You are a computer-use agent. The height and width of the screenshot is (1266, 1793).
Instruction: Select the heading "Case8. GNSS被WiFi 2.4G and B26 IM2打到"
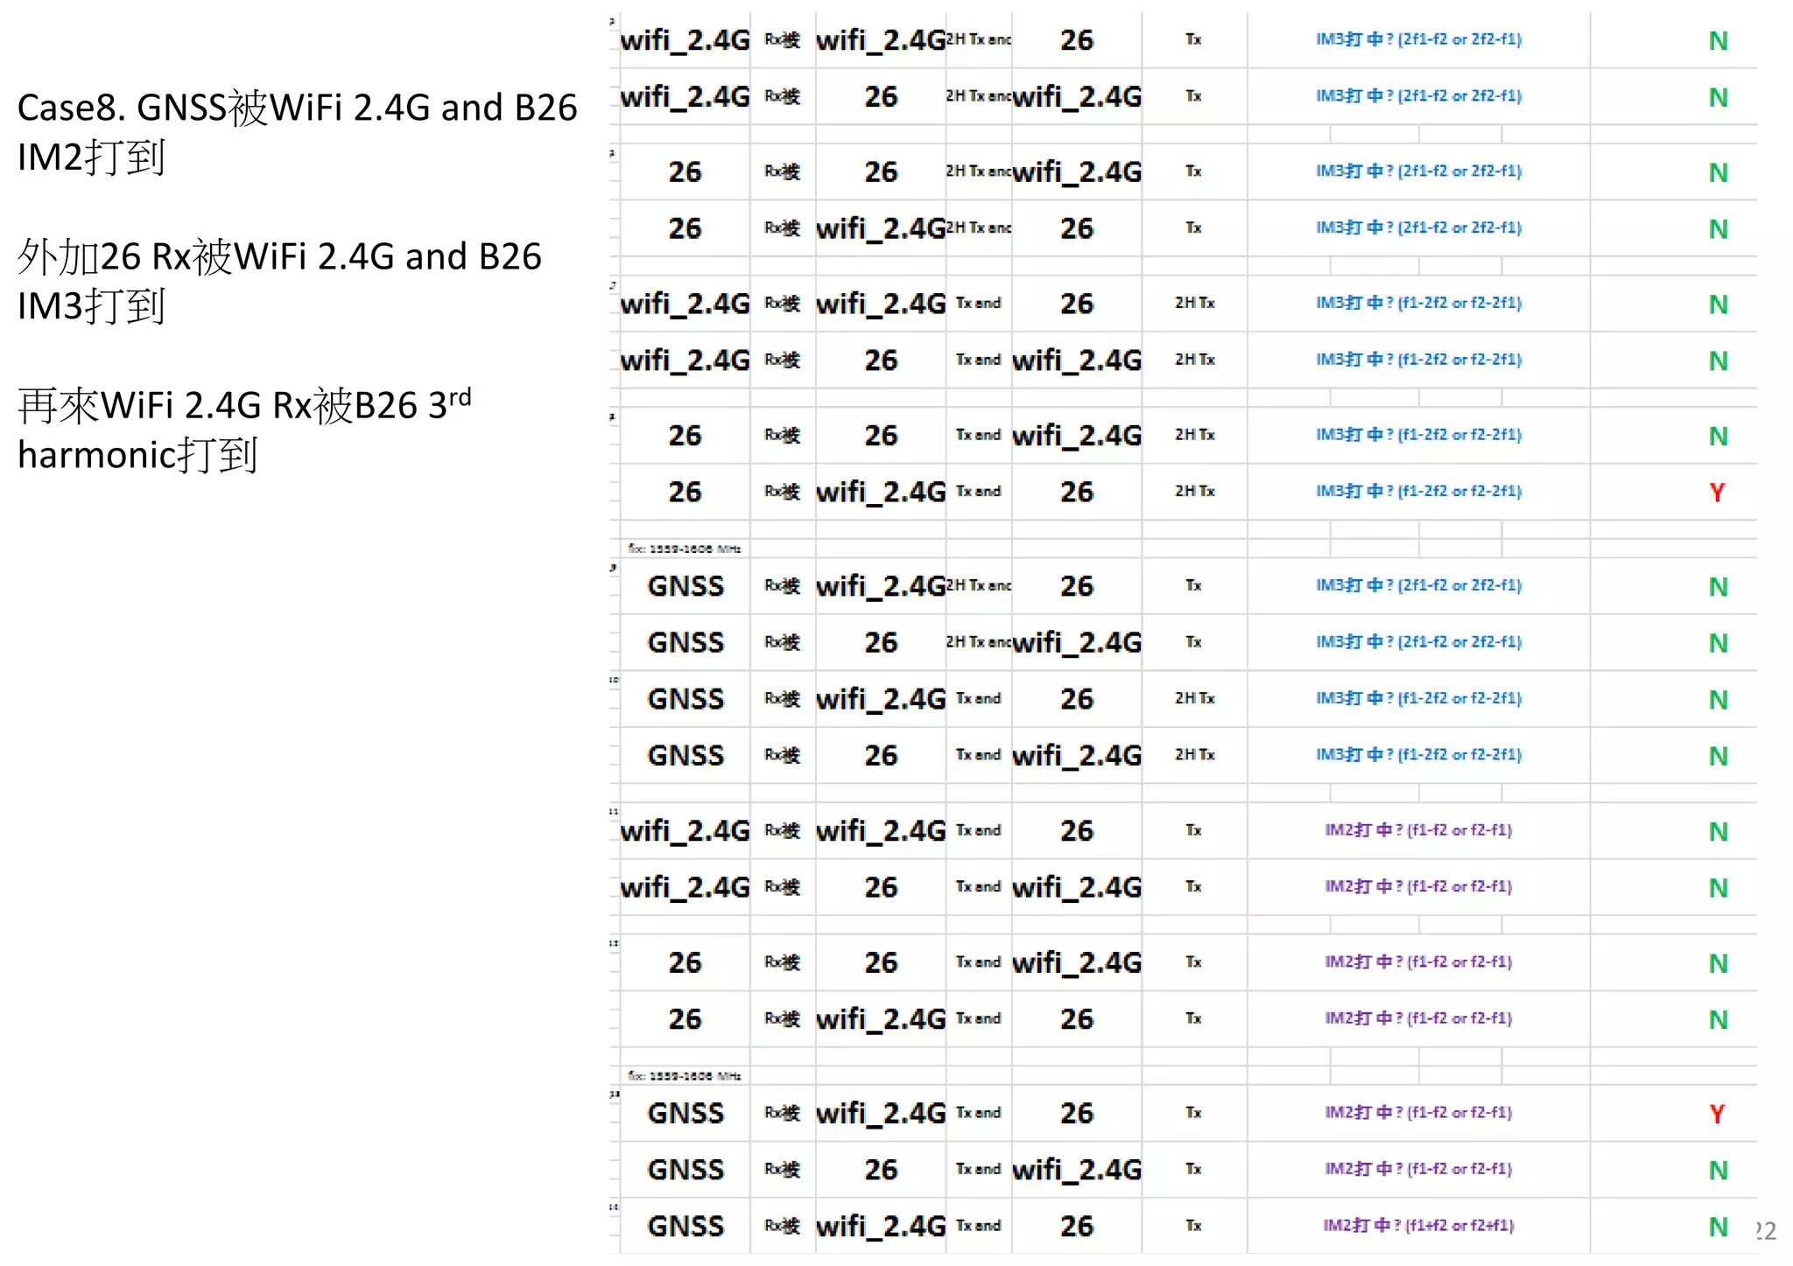click(x=298, y=133)
